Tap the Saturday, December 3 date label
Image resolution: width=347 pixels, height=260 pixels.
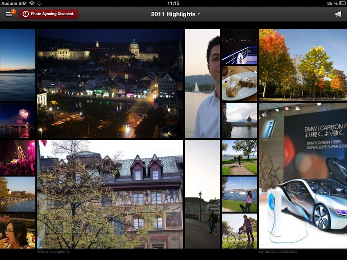coord(278,252)
